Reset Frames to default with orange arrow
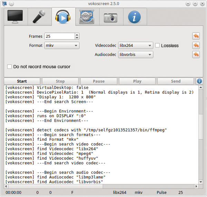This screenshot has height=197, width=207. pyautogui.click(x=196, y=36)
